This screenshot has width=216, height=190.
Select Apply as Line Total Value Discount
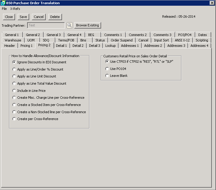pos(14,83)
